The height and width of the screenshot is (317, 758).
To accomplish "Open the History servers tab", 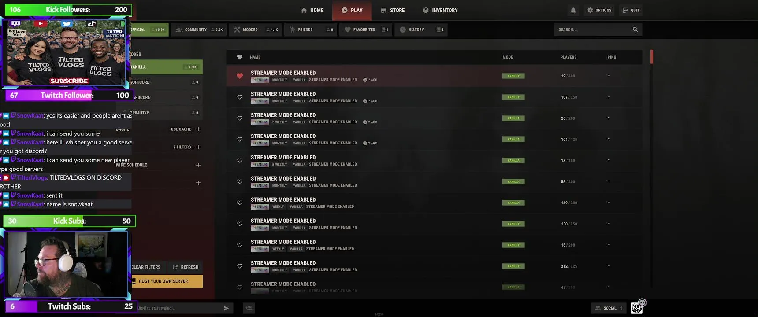I will click(x=421, y=29).
